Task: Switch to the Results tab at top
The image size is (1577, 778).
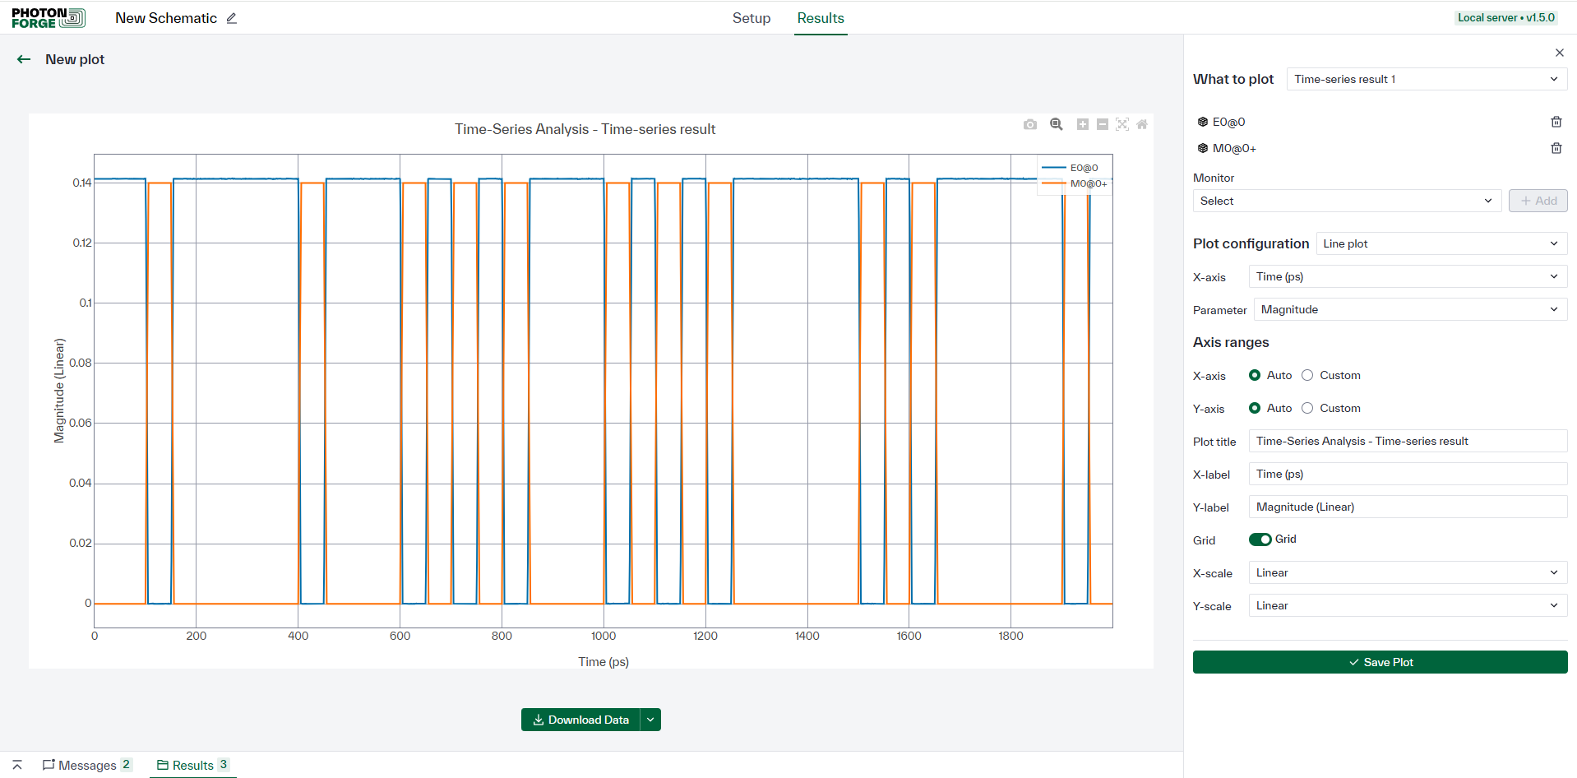Action: tap(821, 18)
